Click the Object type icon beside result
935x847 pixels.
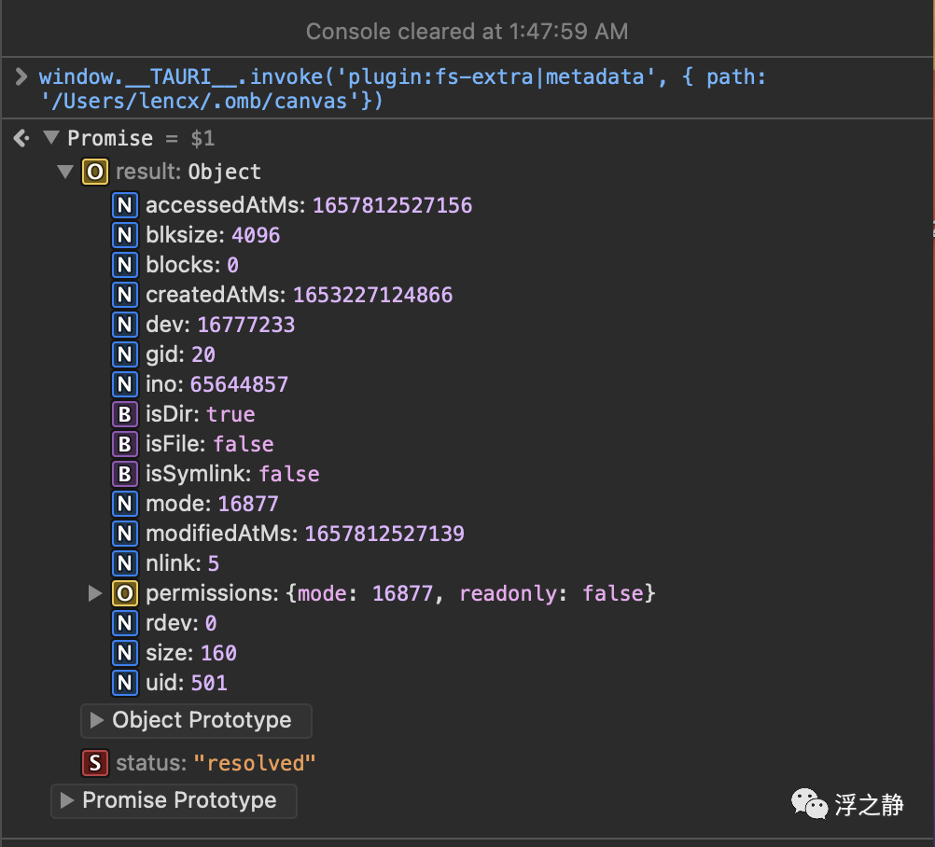(95, 172)
